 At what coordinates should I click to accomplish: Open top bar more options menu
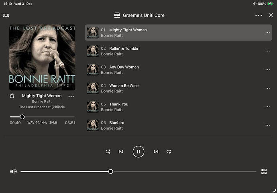click(259, 15)
